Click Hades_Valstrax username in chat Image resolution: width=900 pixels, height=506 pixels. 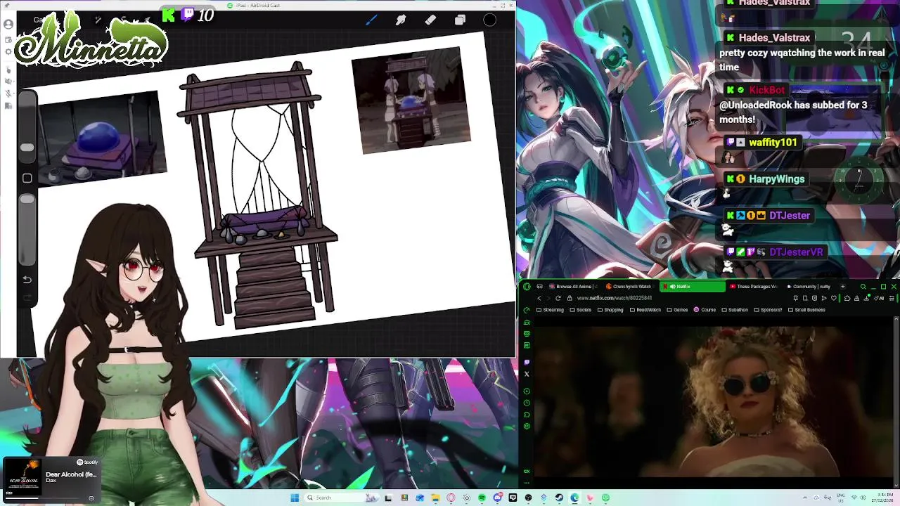[x=774, y=38]
